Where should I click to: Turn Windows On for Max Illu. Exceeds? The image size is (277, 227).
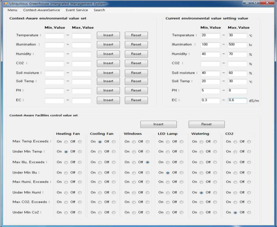(x=134, y=162)
